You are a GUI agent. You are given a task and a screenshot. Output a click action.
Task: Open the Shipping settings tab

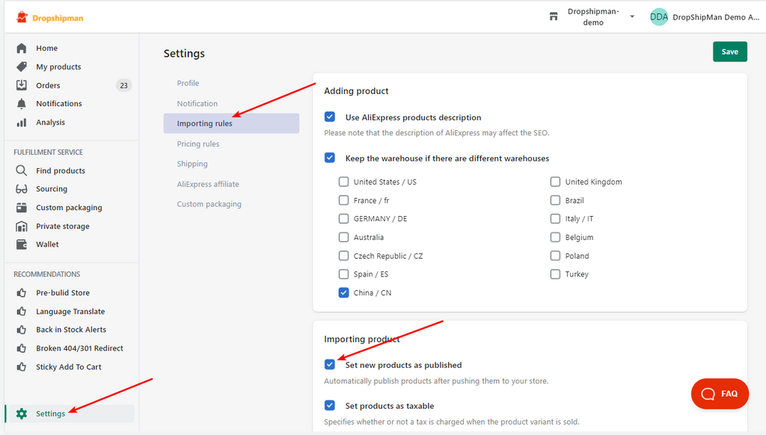coord(192,164)
